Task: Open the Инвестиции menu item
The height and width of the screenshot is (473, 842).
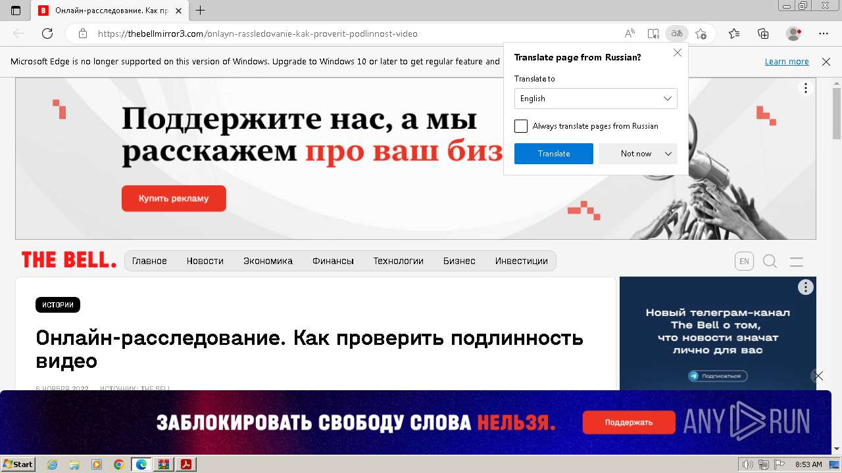Action: pyautogui.click(x=522, y=261)
